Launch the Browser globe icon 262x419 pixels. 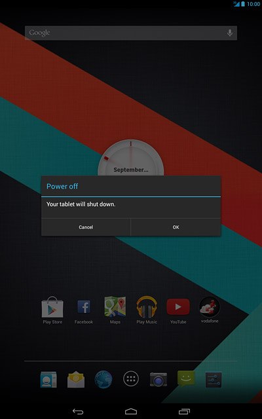click(x=103, y=379)
